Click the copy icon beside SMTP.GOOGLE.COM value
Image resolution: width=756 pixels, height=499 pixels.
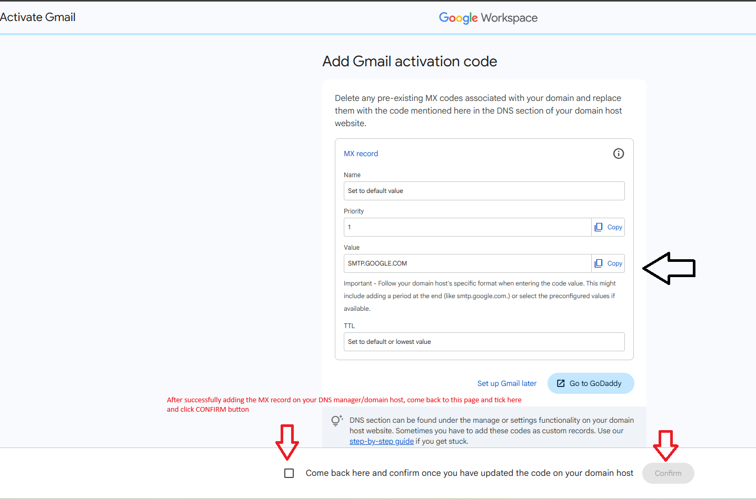(x=599, y=263)
